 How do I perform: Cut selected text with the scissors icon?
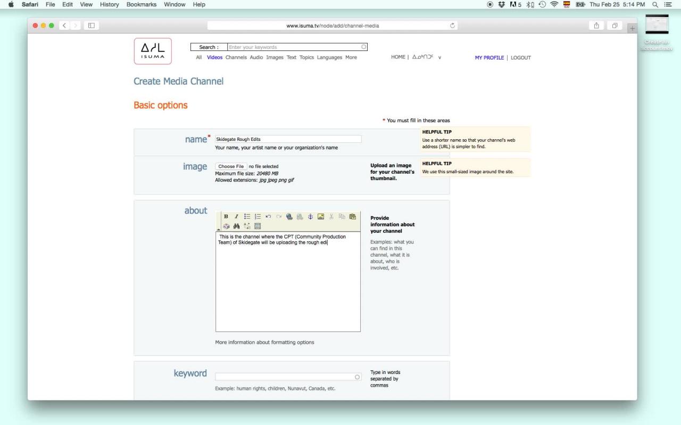click(331, 216)
